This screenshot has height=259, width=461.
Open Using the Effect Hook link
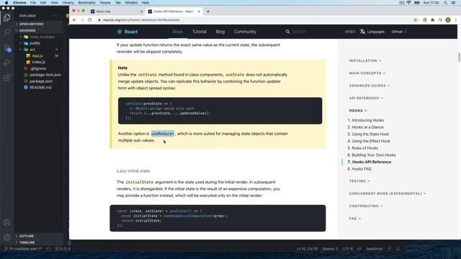pos(371,141)
